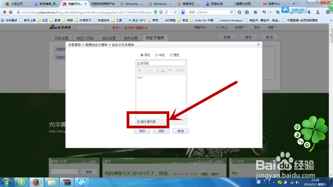Click the dialog 取消 button
Screen dimensions: 333x187
pyautogui.click(x=180, y=131)
